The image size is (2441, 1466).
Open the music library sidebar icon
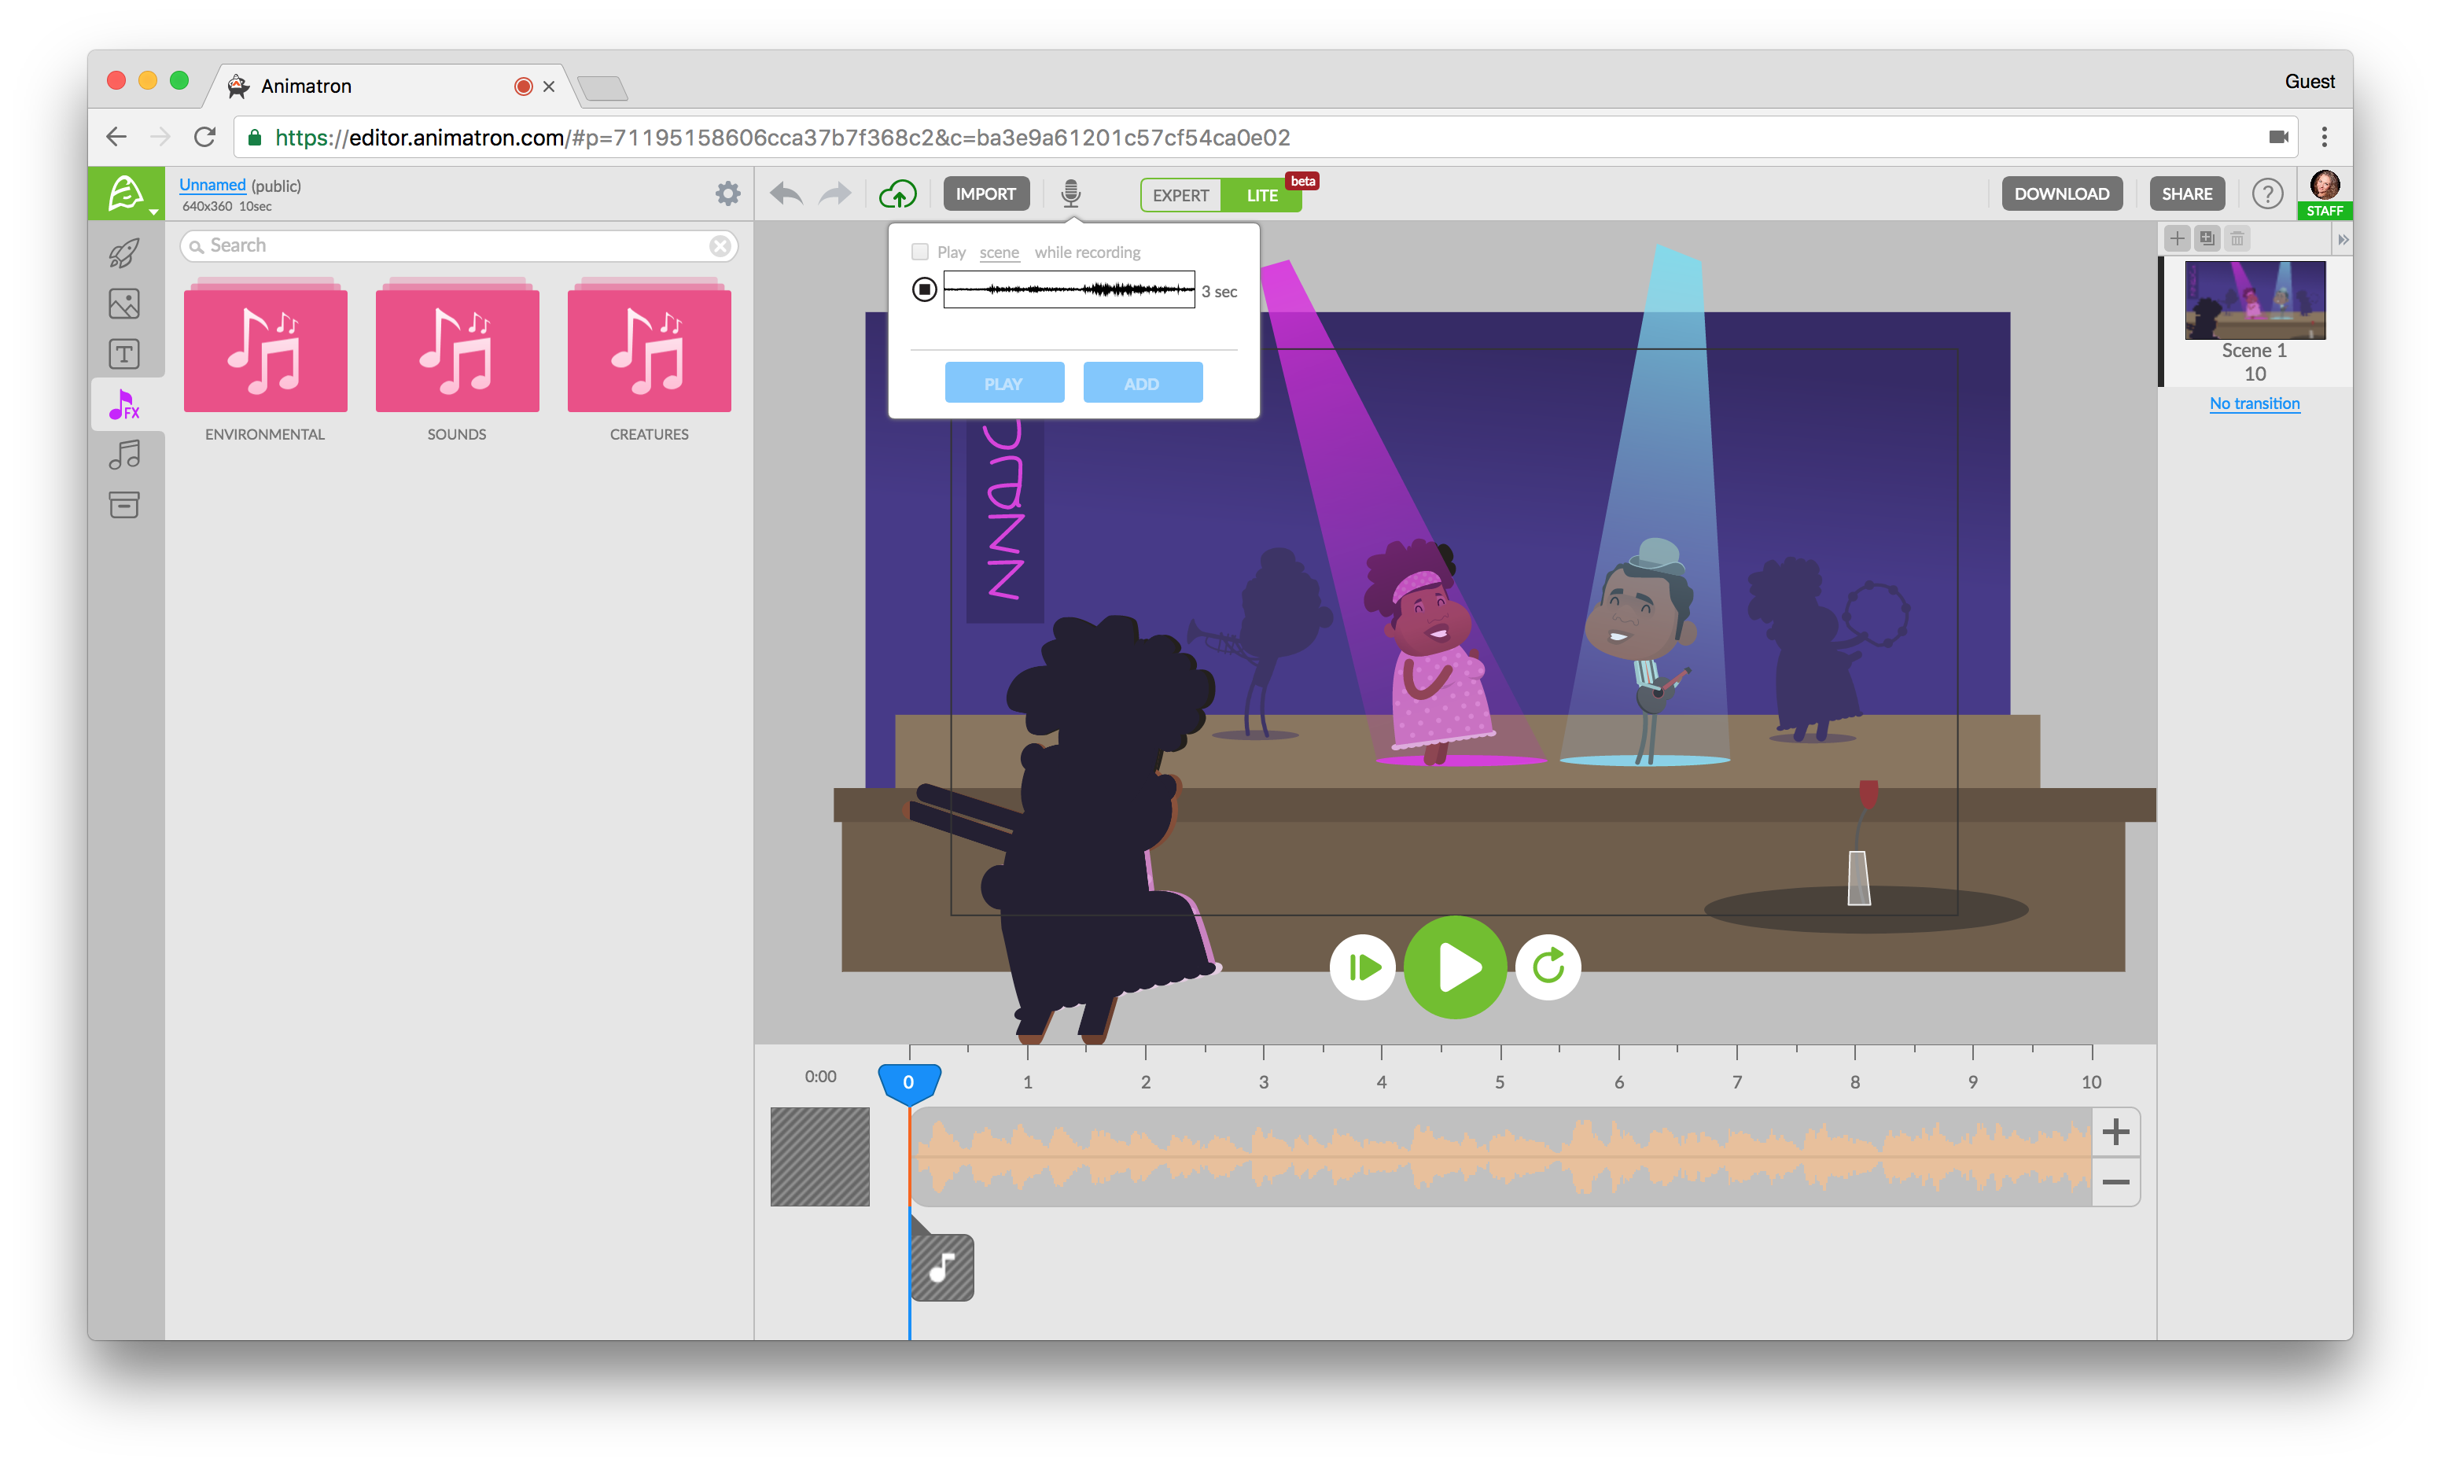pos(124,455)
